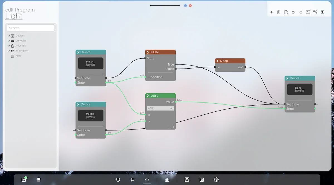Viewport: 334px width, 185px height.
Task: Open the inbox tray icon in dock
Action: (187, 180)
